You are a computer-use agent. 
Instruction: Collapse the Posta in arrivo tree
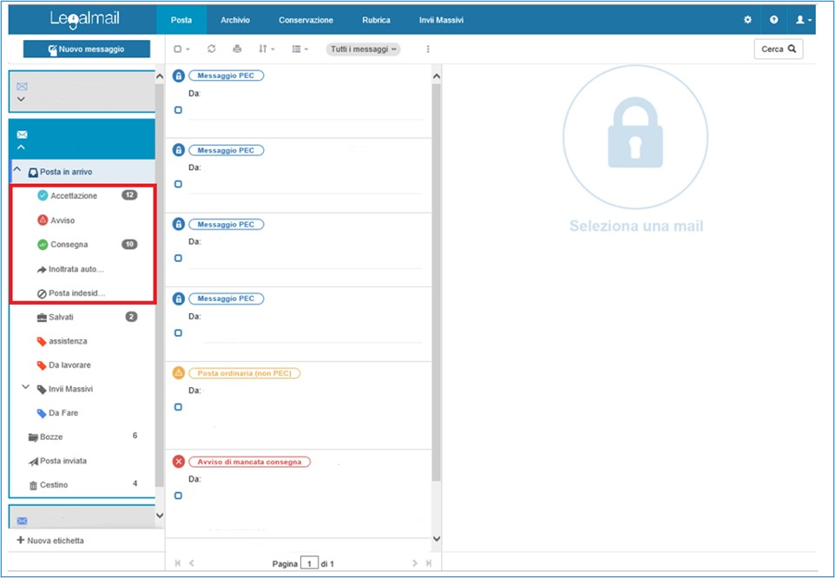(17, 170)
